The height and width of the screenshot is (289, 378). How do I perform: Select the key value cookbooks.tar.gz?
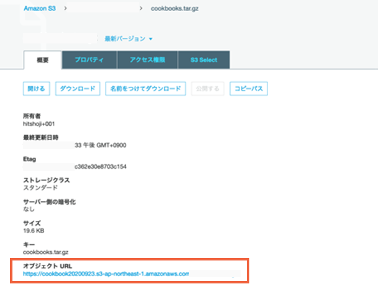click(45, 252)
